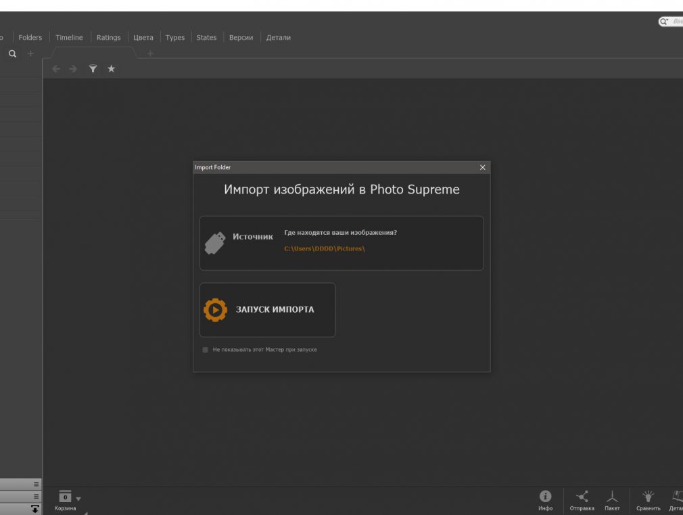Click the C:\Users\DDDD\Pictures\ source path
The width and height of the screenshot is (683, 515).
[325, 248]
